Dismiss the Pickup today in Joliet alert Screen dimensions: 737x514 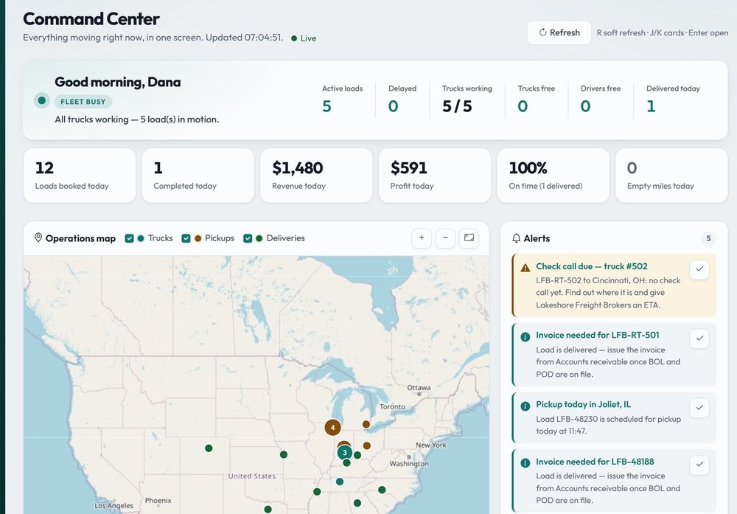pos(699,408)
